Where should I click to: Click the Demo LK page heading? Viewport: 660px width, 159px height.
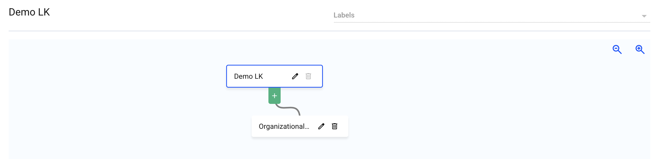[29, 12]
